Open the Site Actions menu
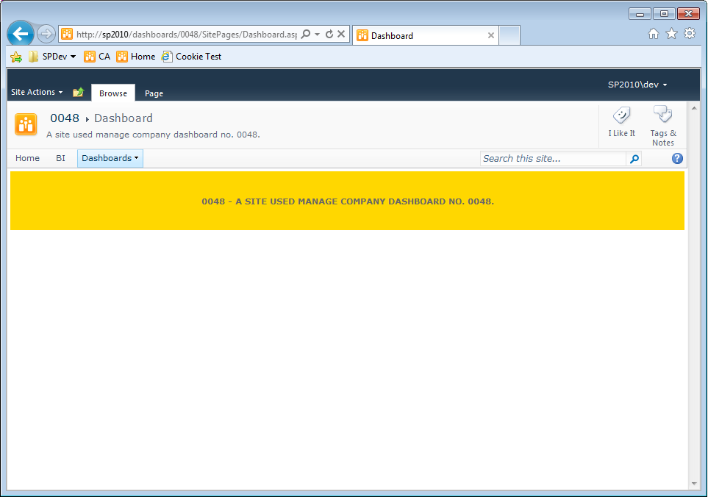The width and height of the screenshot is (708, 497). click(36, 91)
